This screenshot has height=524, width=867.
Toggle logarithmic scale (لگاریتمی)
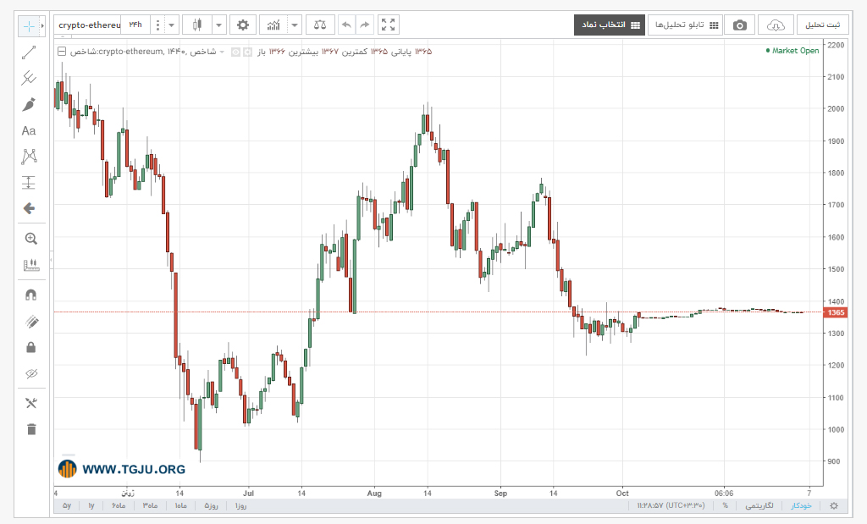pos(759,505)
